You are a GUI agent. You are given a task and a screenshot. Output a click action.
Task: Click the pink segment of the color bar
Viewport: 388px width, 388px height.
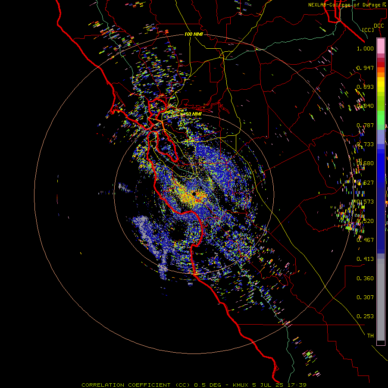tap(381, 46)
